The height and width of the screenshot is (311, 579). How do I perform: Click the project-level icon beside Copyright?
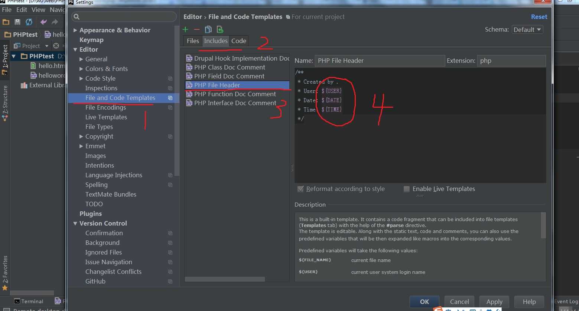170,137
